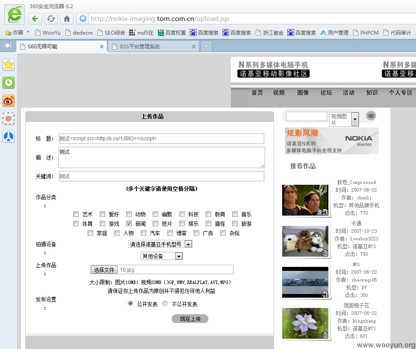Click the site security icon in address bar

click(x=83, y=18)
